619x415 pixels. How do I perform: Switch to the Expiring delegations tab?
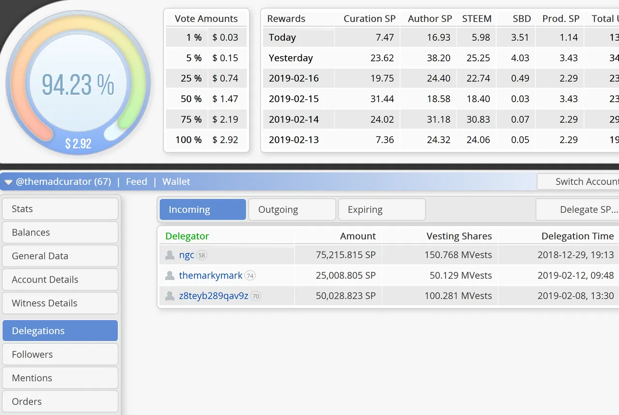click(382, 209)
